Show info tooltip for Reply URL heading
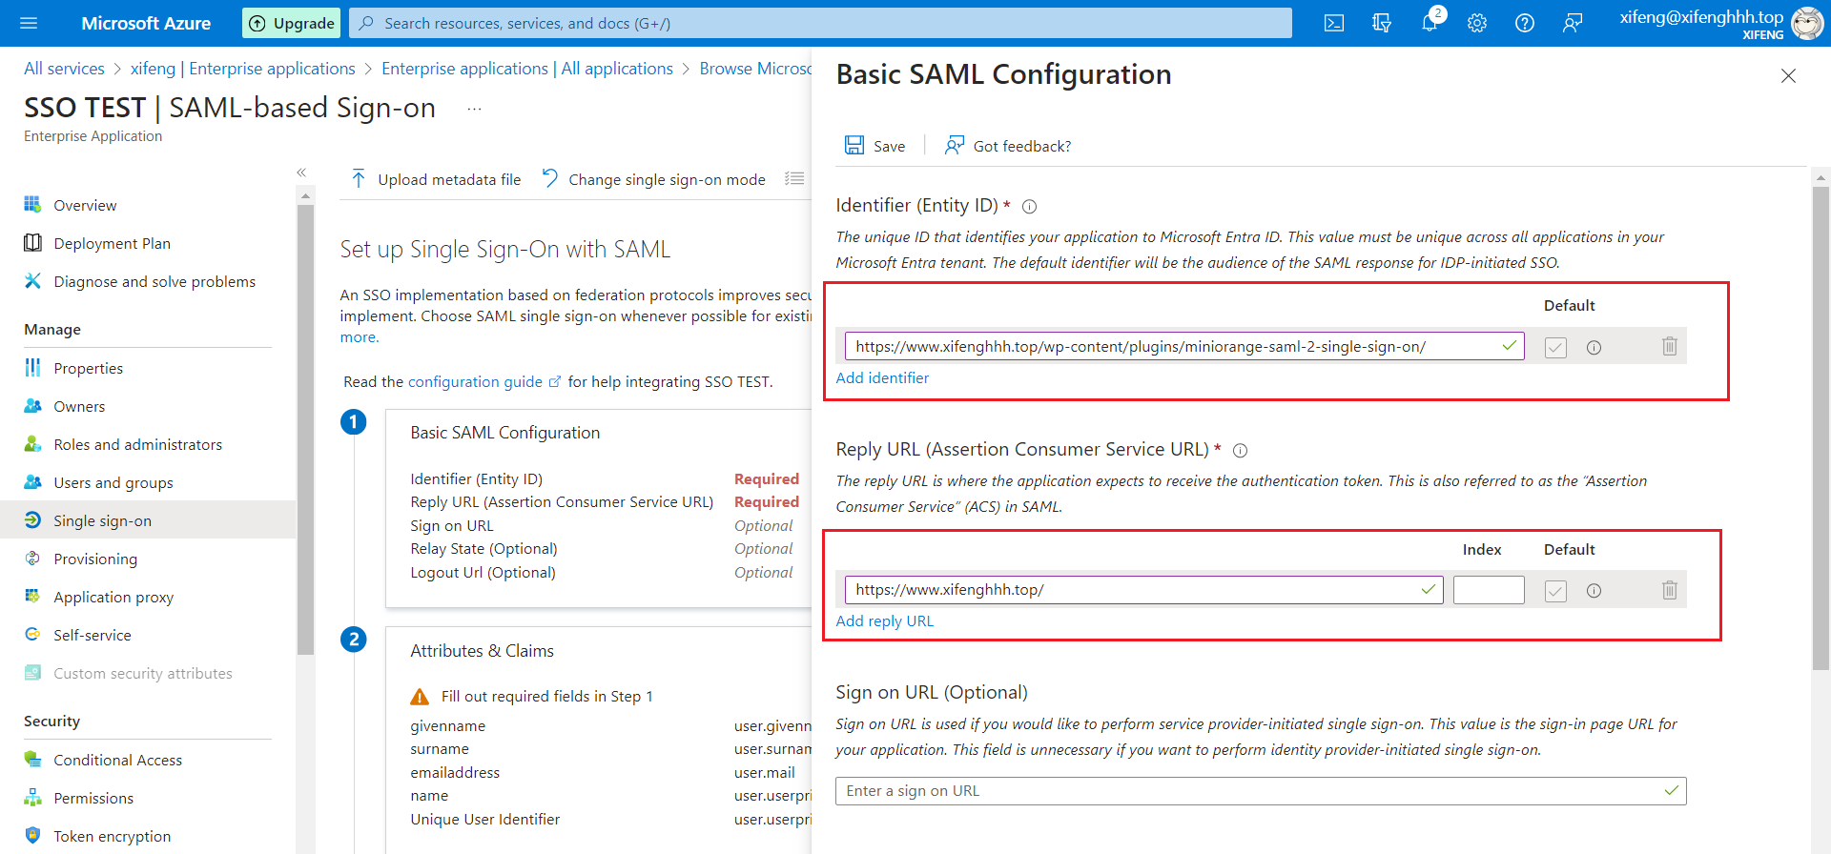This screenshot has width=1831, height=854. coord(1240,451)
